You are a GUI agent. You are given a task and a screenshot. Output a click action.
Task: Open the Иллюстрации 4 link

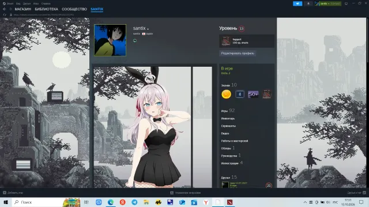(x=232, y=163)
